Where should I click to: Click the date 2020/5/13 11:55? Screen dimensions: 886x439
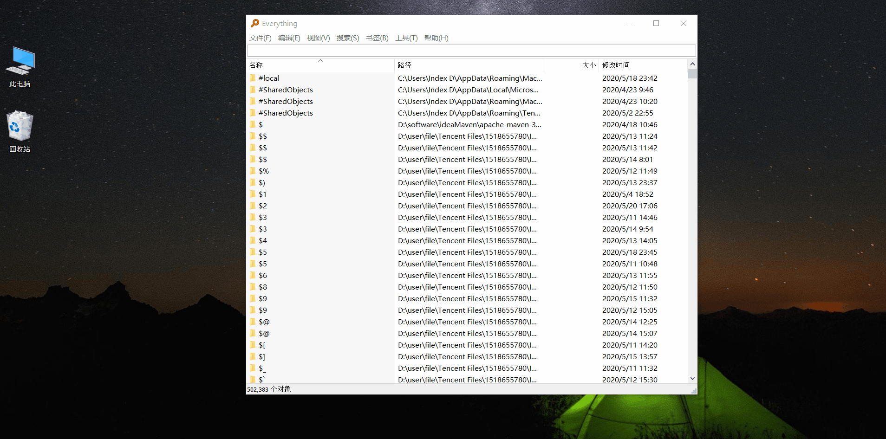coord(630,275)
